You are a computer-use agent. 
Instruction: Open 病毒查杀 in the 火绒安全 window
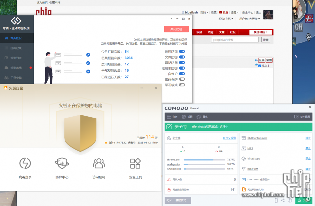[25, 168]
